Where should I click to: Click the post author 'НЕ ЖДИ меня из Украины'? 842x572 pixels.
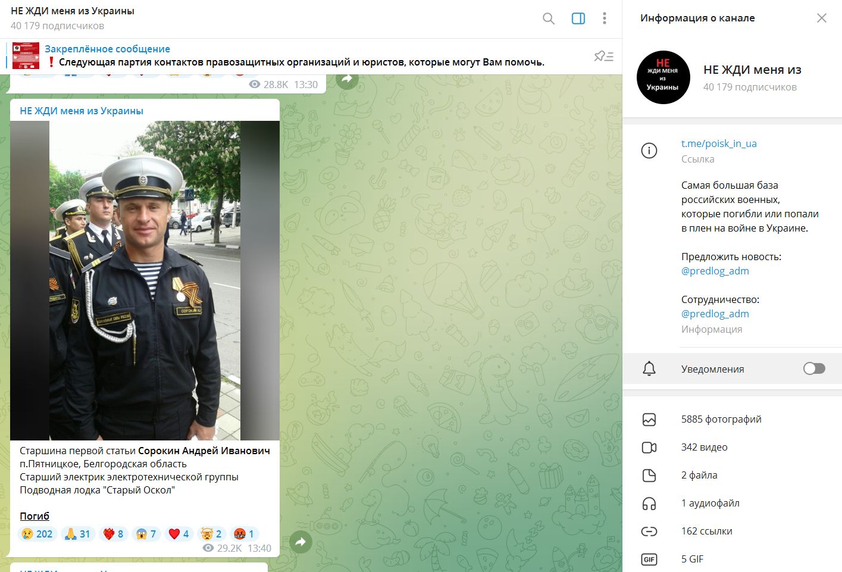coord(82,111)
